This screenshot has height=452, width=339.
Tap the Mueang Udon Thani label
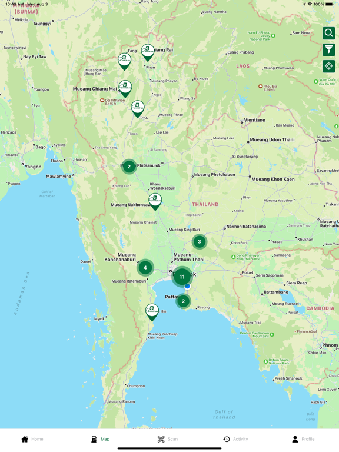(x=272, y=140)
